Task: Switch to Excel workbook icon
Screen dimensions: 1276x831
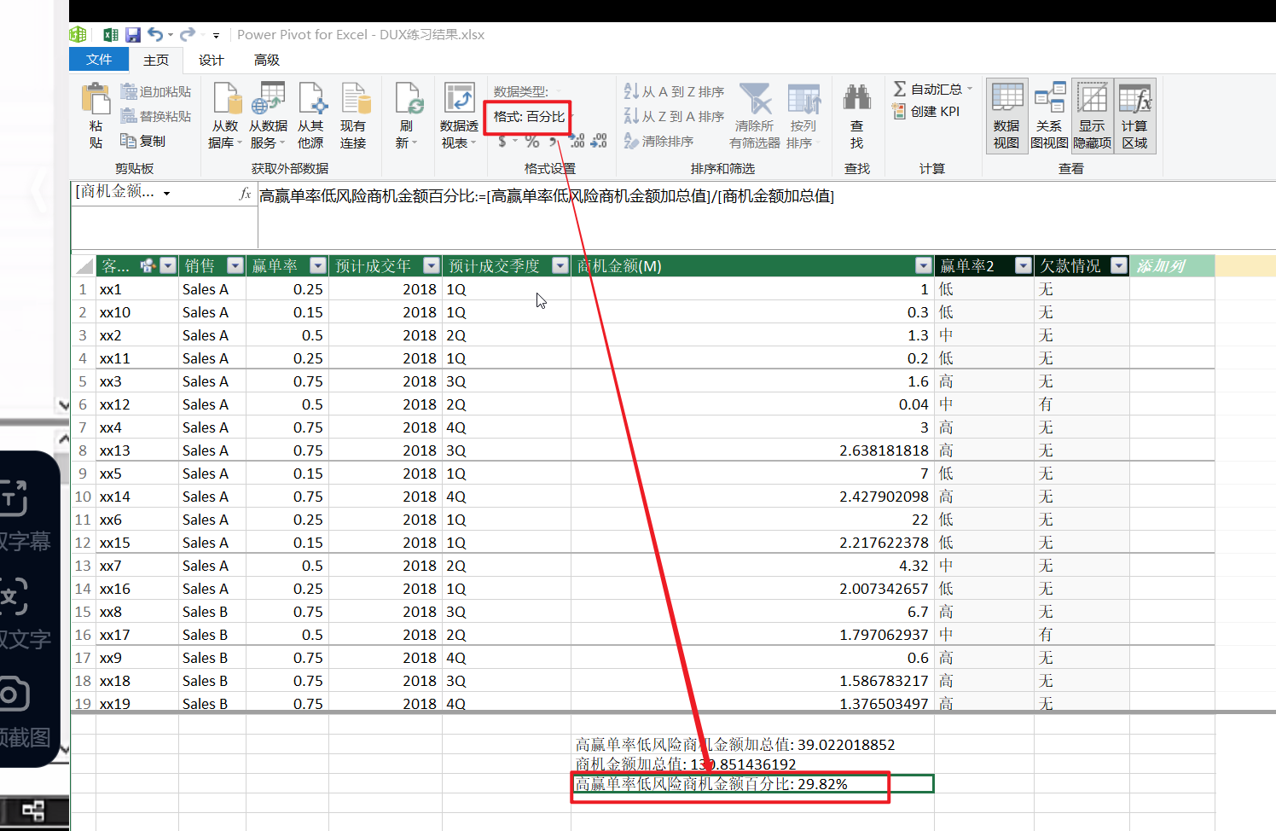Action: coord(110,35)
